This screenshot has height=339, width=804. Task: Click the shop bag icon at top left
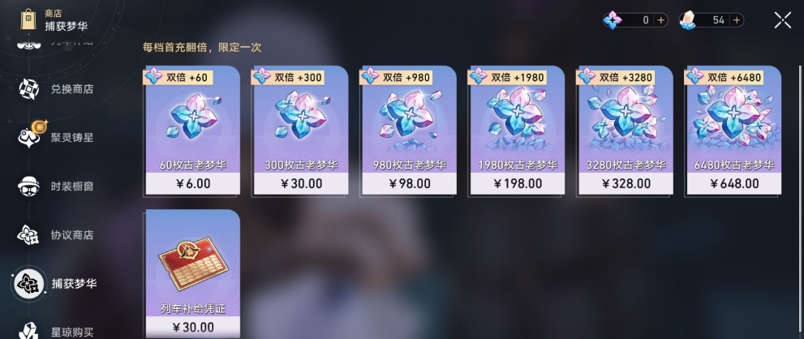click(28, 19)
